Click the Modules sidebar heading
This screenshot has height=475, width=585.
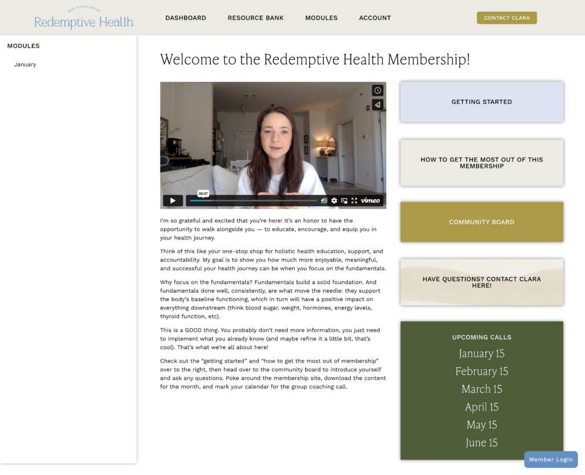click(x=23, y=46)
